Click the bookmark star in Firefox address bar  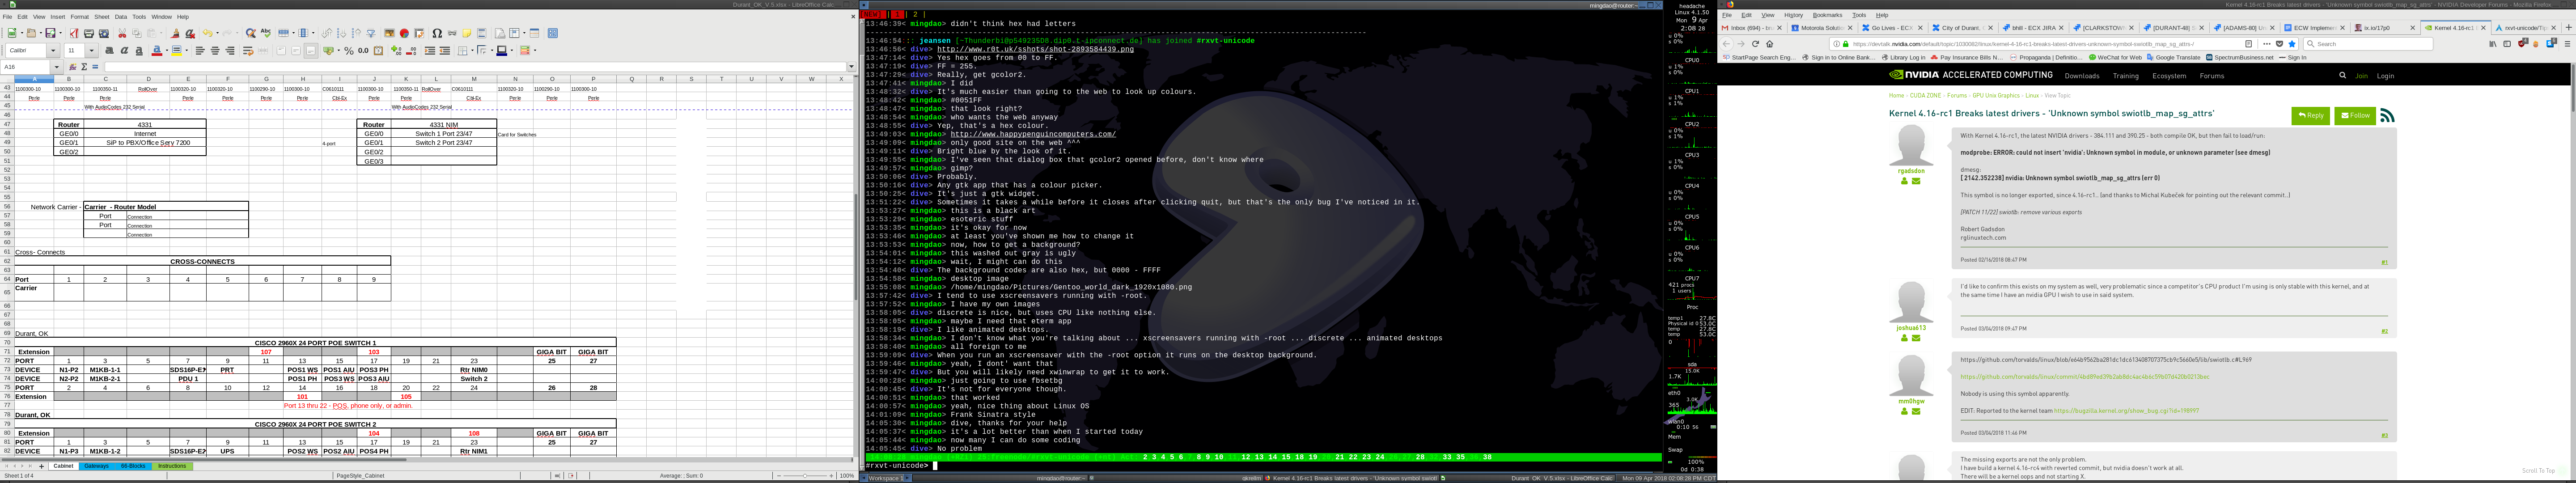click(x=2292, y=44)
